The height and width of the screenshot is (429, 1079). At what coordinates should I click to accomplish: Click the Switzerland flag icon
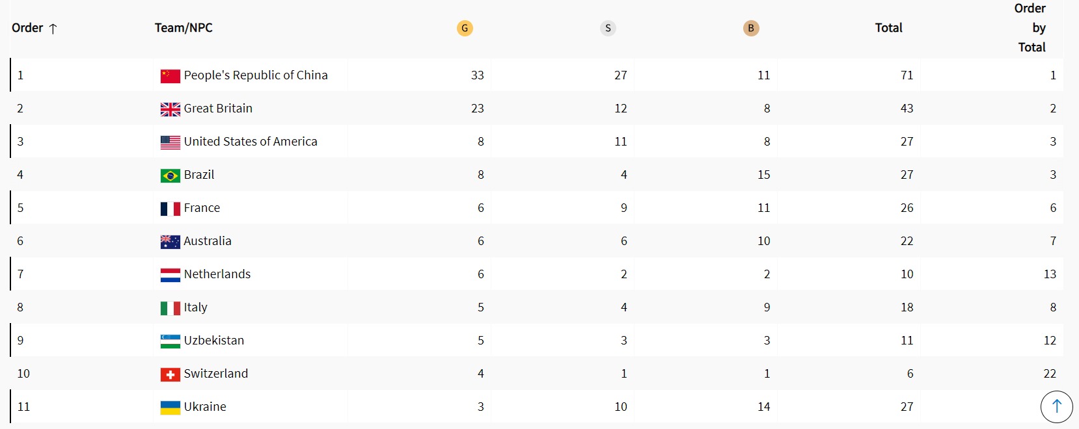(170, 374)
